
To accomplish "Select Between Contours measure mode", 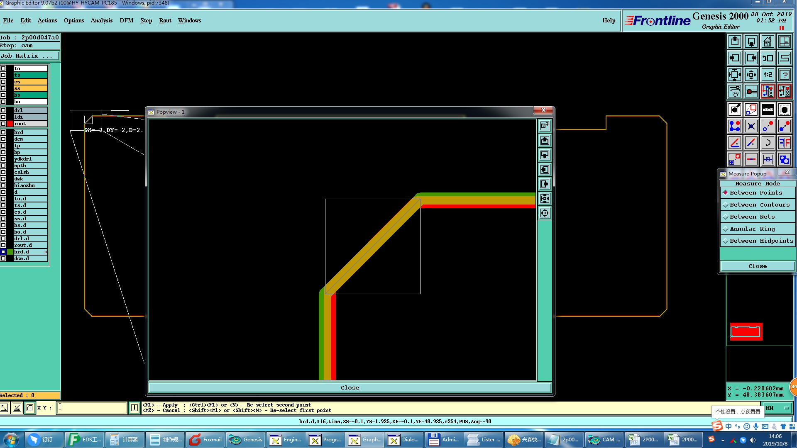I will point(759,205).
